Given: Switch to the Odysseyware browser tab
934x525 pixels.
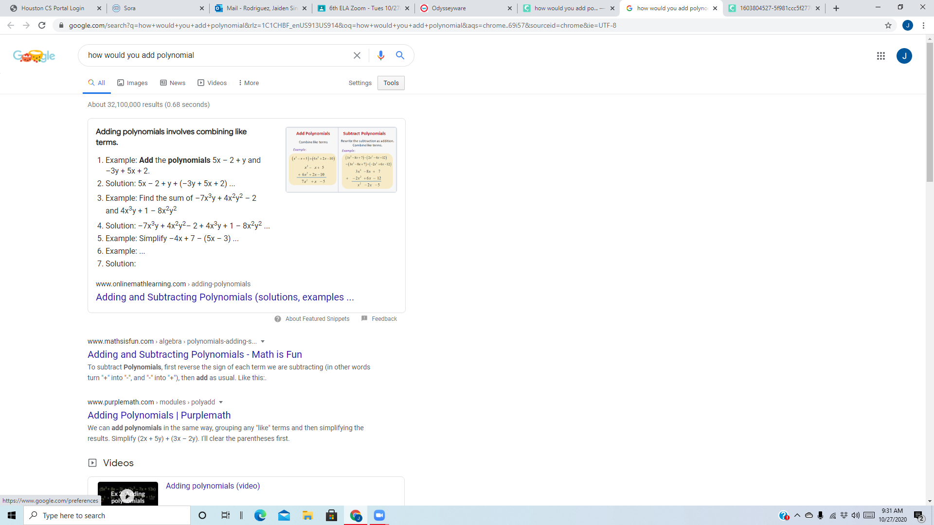Looking at the screenshot, I should [466, 8].
